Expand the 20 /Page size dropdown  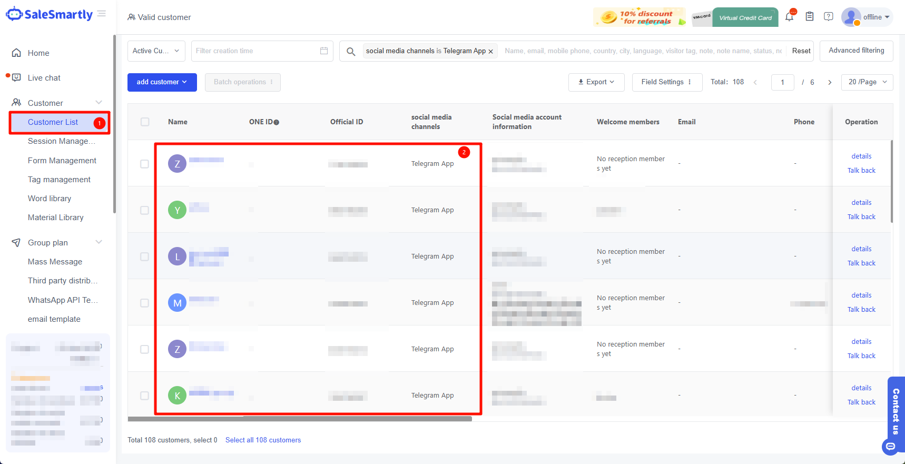[867, 82]
